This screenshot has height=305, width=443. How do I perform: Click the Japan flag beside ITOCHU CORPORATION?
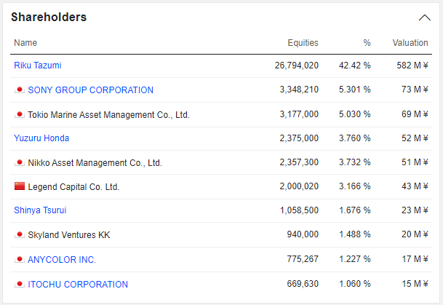point(20,285)
